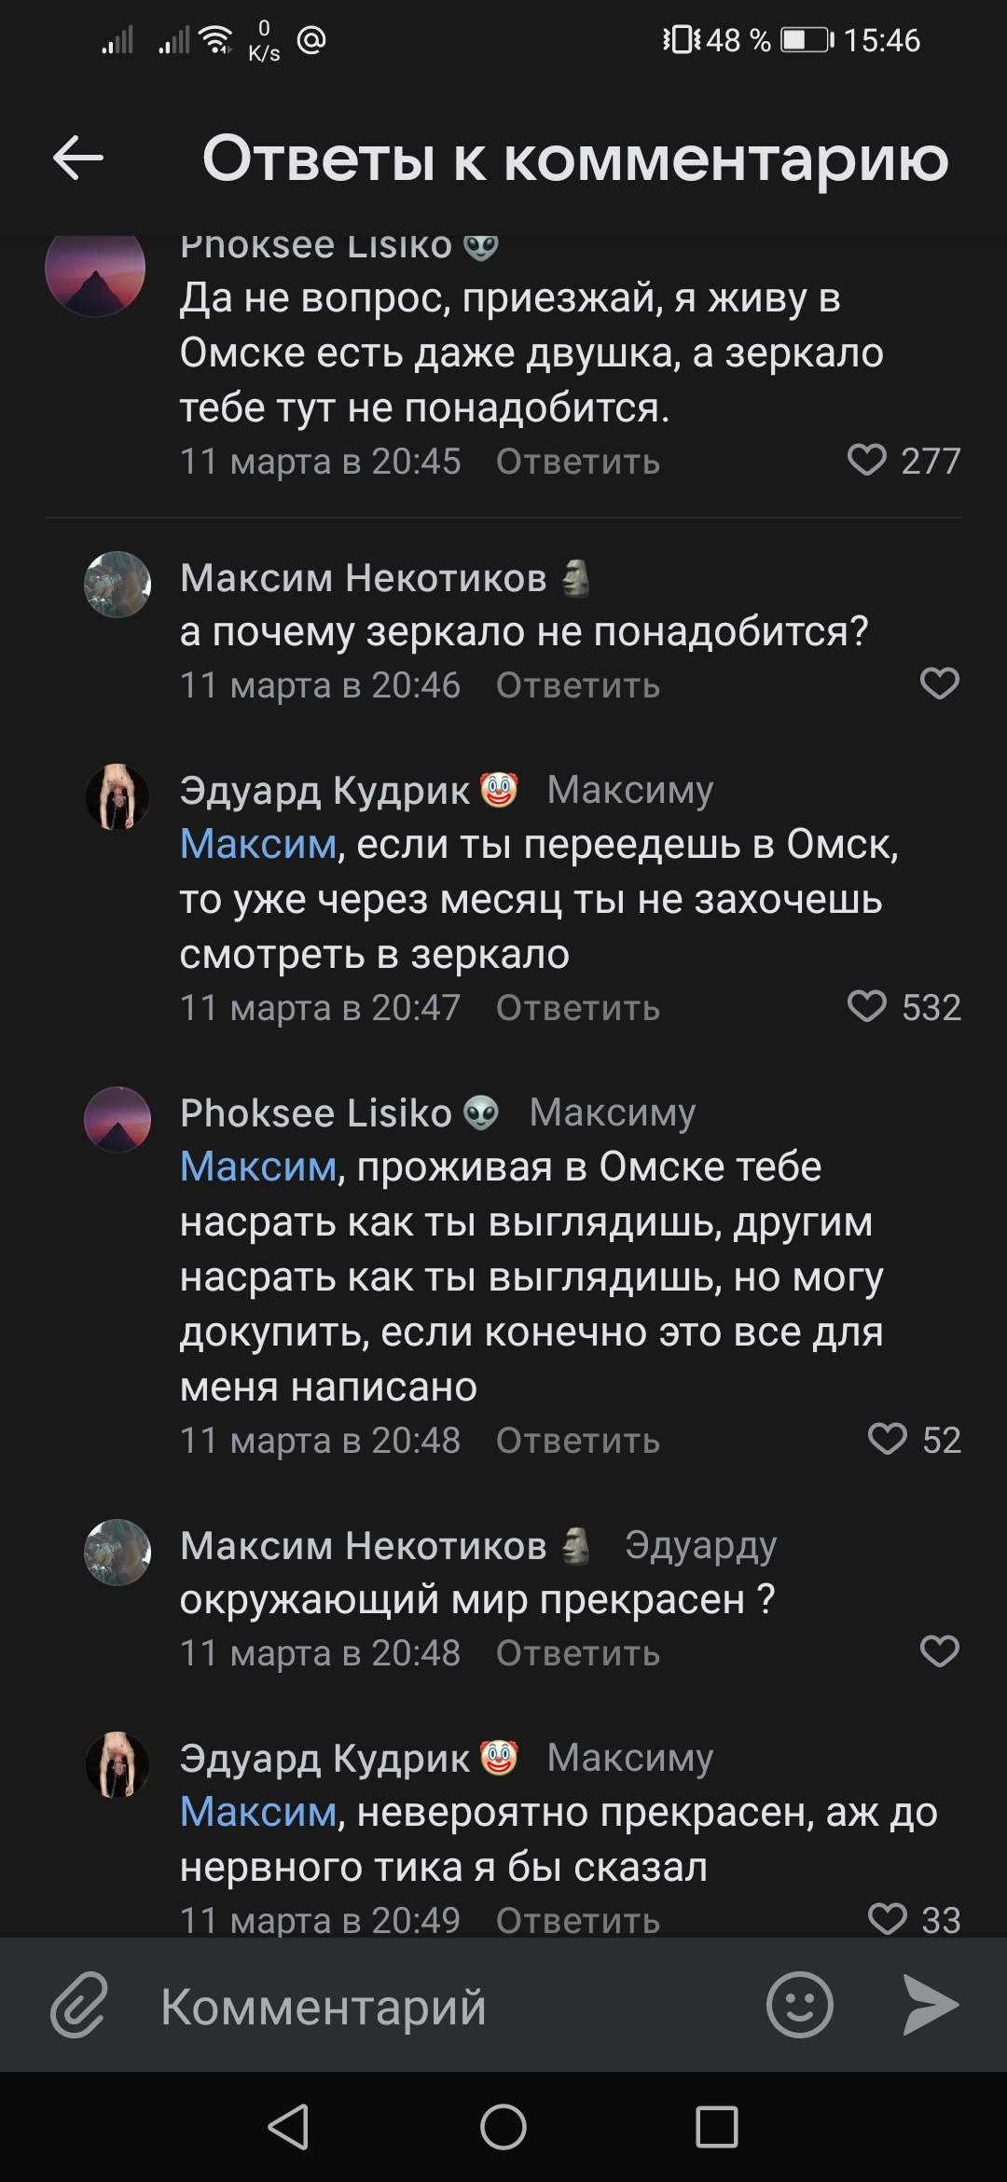
Task: Tap the Эдуарду reply-target label
Action: click(x=700, y=1545)
